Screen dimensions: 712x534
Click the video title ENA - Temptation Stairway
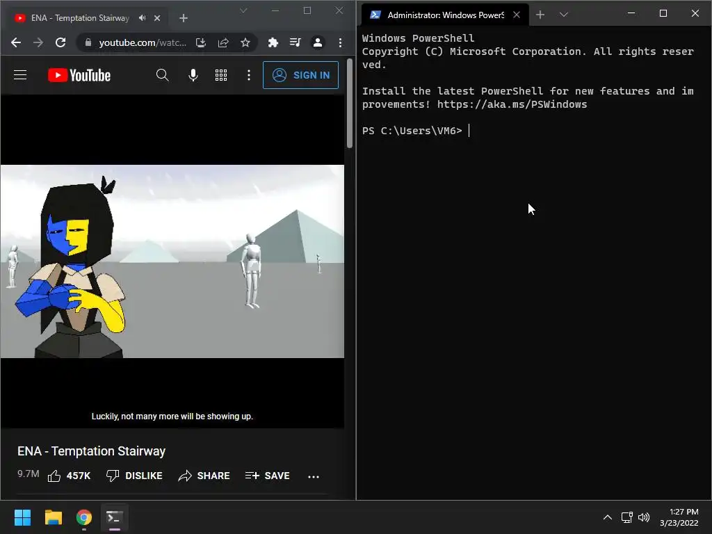[91, 451]
